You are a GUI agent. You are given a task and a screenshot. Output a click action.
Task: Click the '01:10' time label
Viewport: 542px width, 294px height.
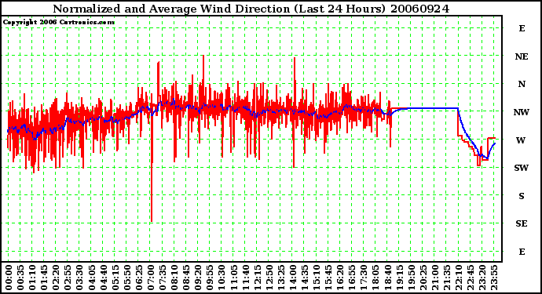32,278
